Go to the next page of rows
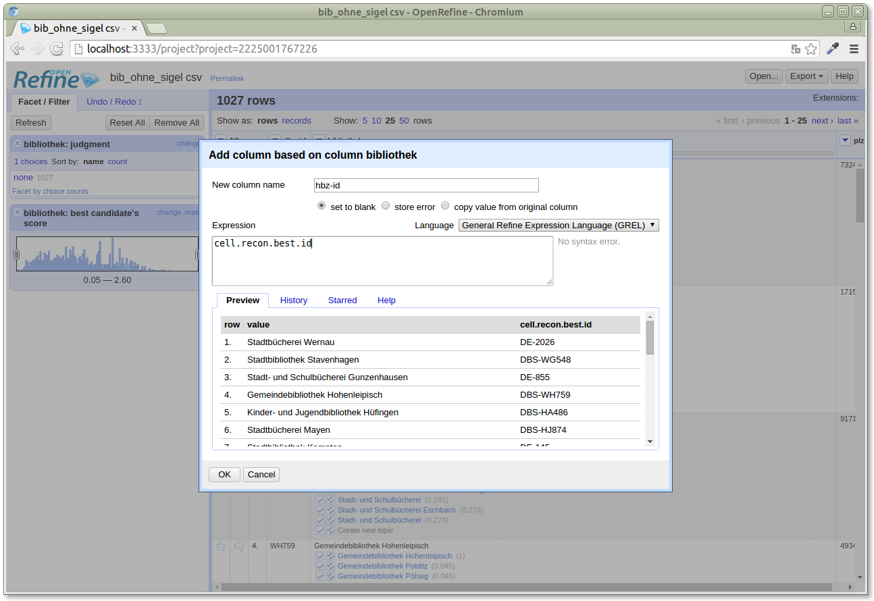This screenshot has height=601, width=874. point(822,121)
